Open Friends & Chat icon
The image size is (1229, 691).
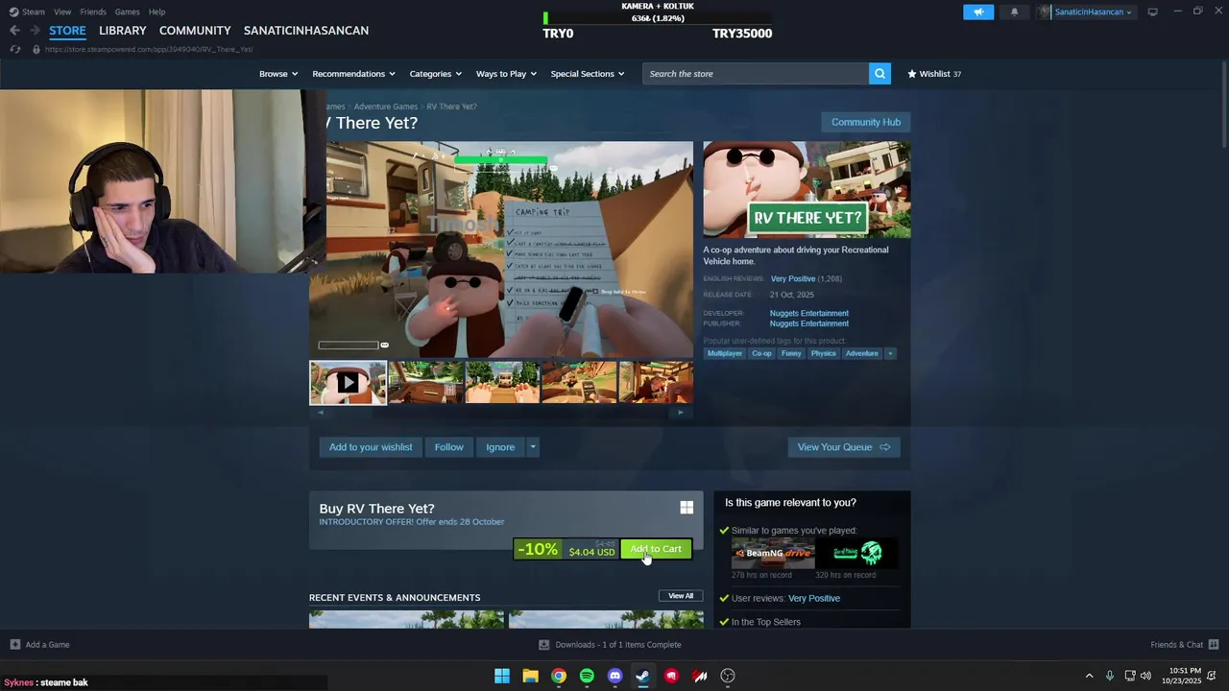coord(1214,644)
